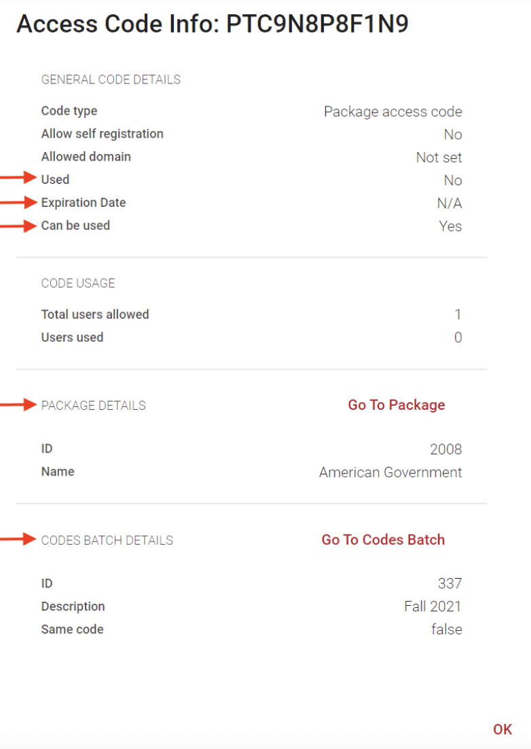Image resolution: width=531 pixels, height=749 pixels.
Task: Click the Allowed domain Not set value
Action: (x=439, y=157)
